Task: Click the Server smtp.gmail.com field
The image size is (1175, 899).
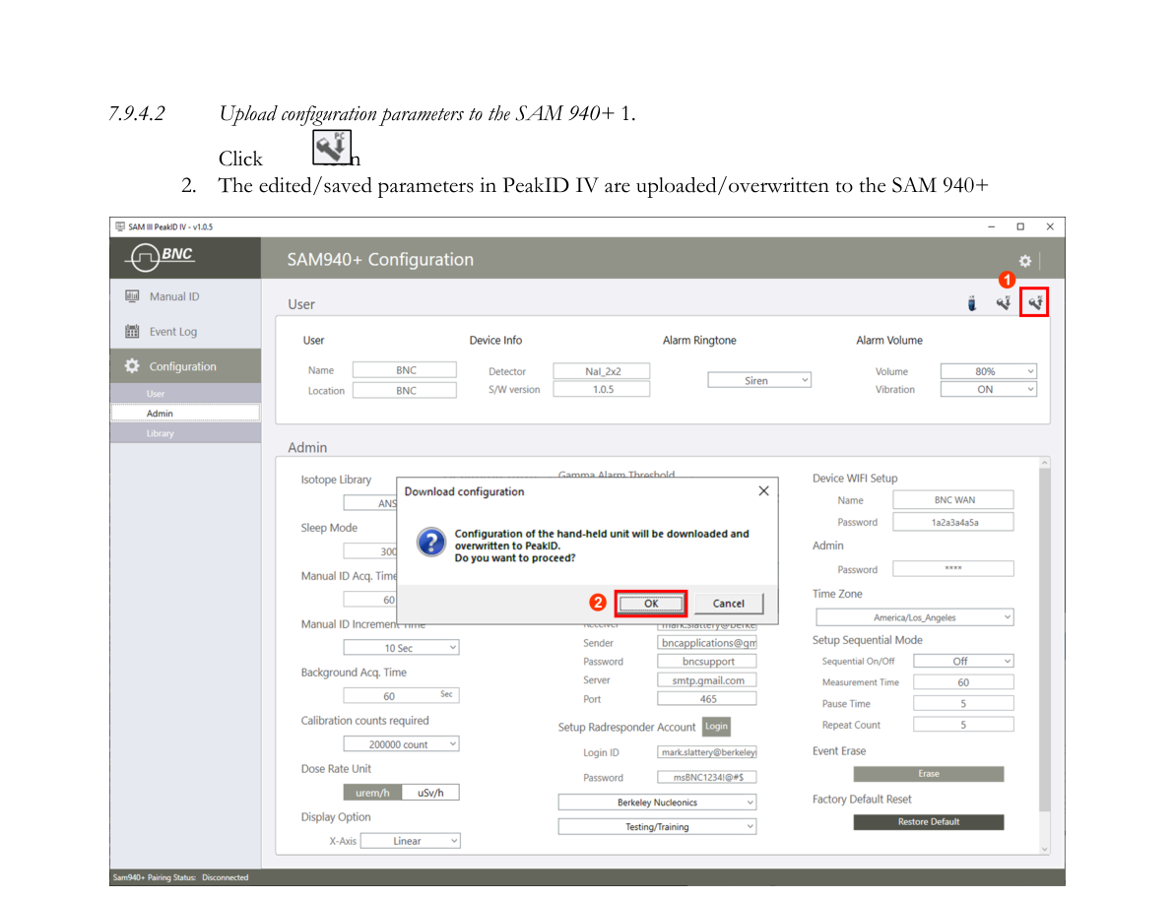Action: (x=706, y=680)
